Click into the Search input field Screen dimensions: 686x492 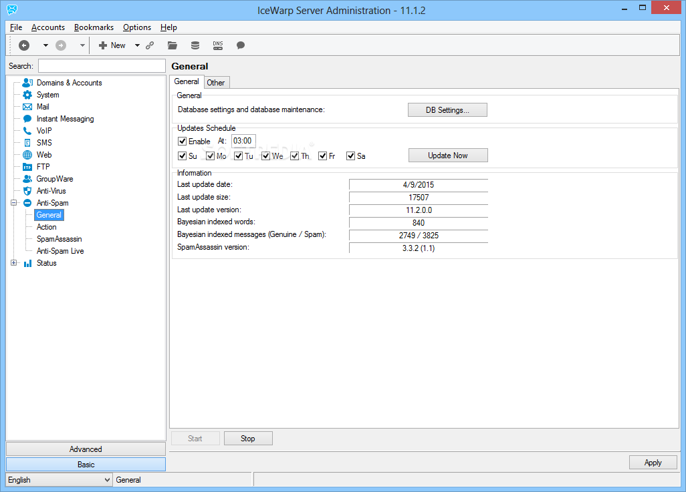[x=102, y=66]
